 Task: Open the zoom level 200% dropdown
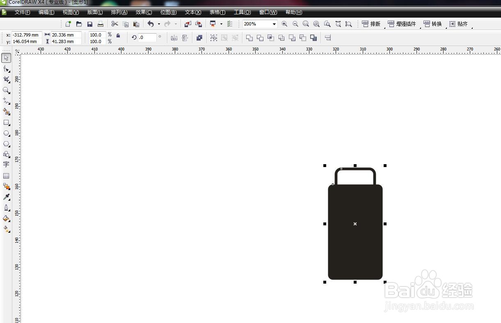(x=274, y=24)
